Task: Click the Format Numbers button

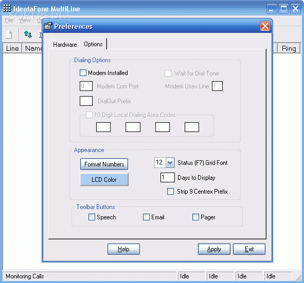Action: 104,164
